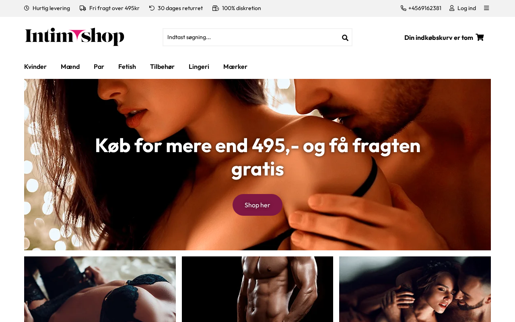Click the search magnifier icon
Screen dimensions: 515x322
point(345,38)
